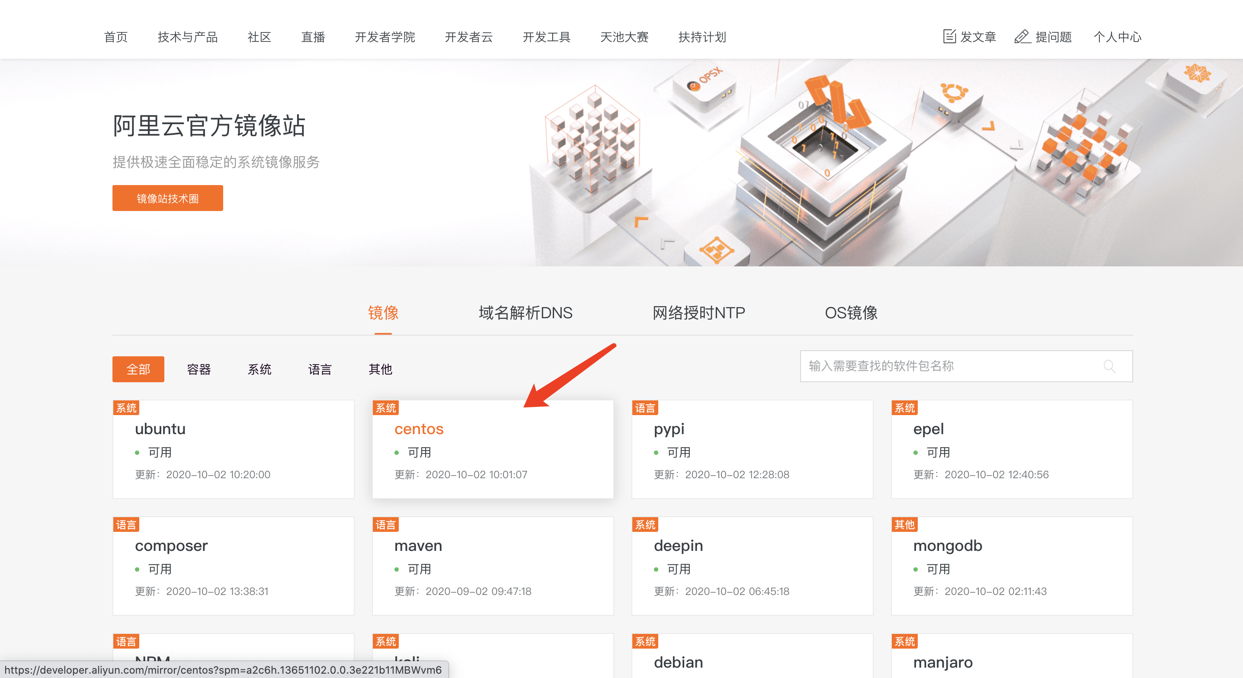Click the search magnifier icon
The width and height of the screenshot is (1243, 678).
(x=1110, y=366)
